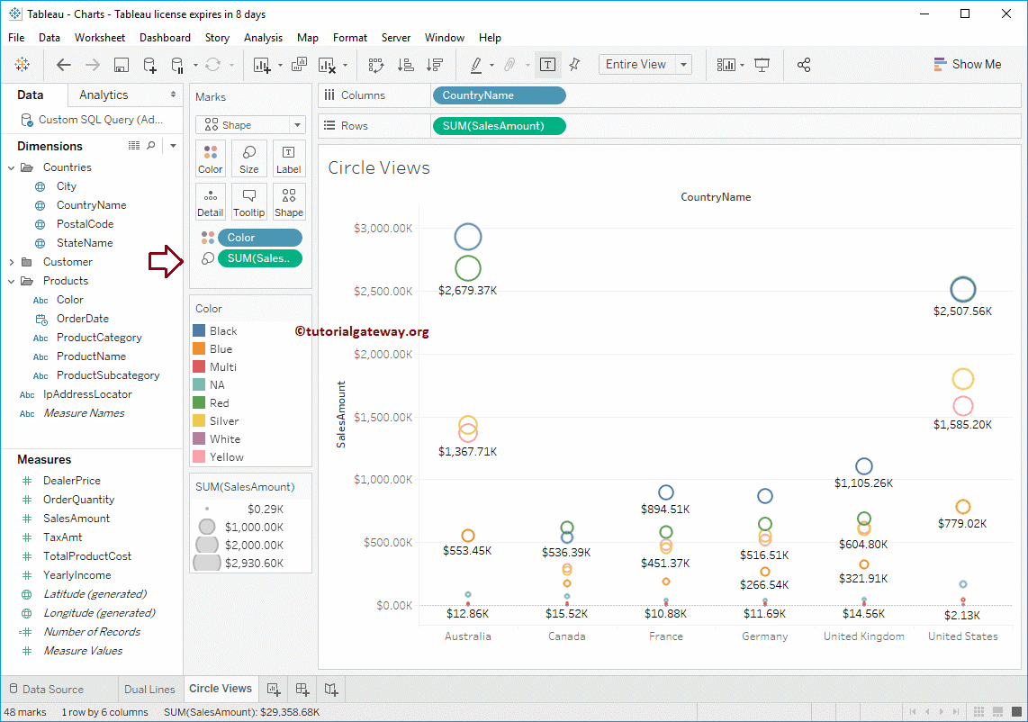Click the Red color legend swatch
This screenshot has width=1028, height=722.
[199, 402]
